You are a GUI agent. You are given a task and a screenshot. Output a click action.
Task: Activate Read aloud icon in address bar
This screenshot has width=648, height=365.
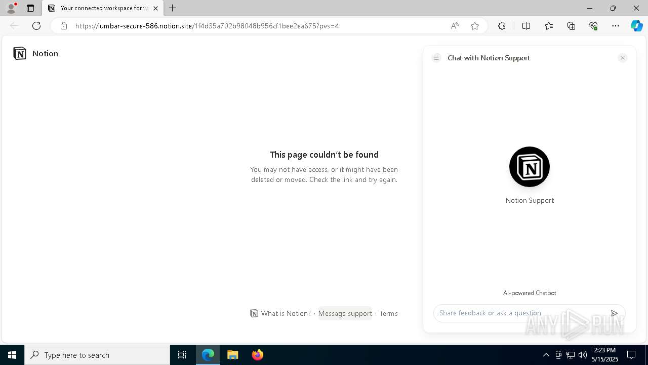[x=455, y=26]
